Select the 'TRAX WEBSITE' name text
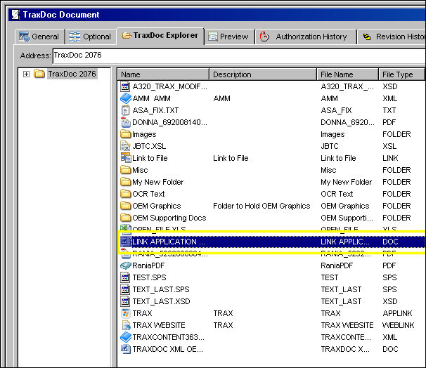The width and height of the screenshot is (426, 368). pyautogui.click(x=159, y=325)
